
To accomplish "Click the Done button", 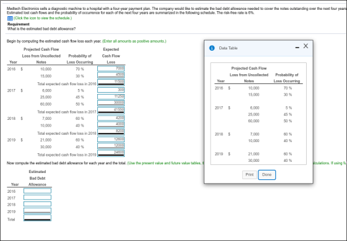I will 266,174.
